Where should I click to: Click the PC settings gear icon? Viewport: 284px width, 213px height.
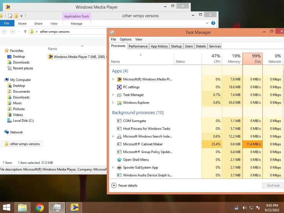[x=119, y=87]
